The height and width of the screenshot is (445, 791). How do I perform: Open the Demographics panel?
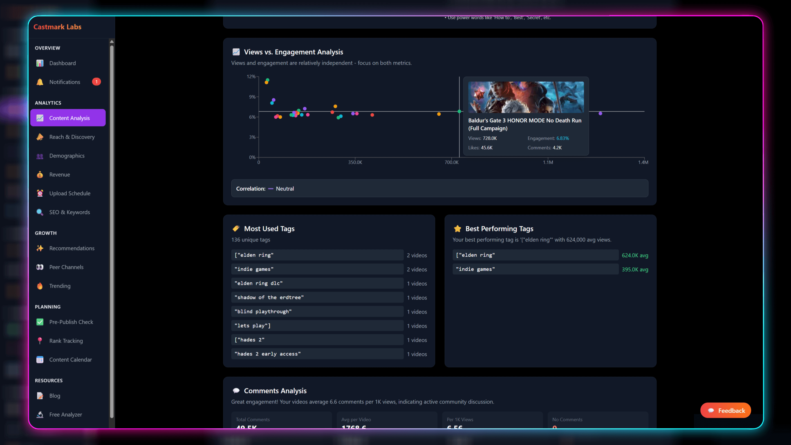pyautogui.click(x=40, y=156)
